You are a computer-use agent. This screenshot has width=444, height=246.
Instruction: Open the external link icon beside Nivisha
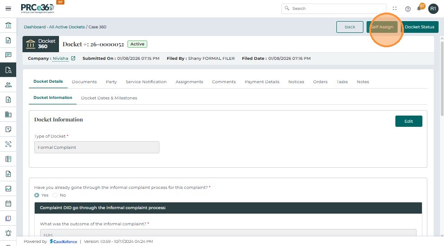73,58
